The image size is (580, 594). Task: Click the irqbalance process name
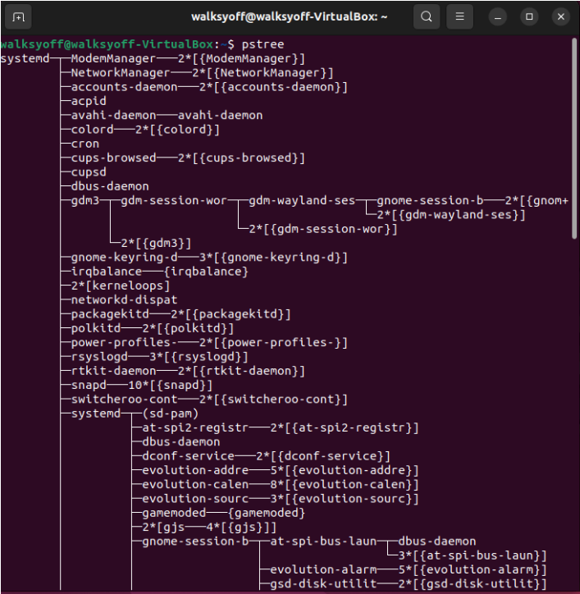(107, 272)
